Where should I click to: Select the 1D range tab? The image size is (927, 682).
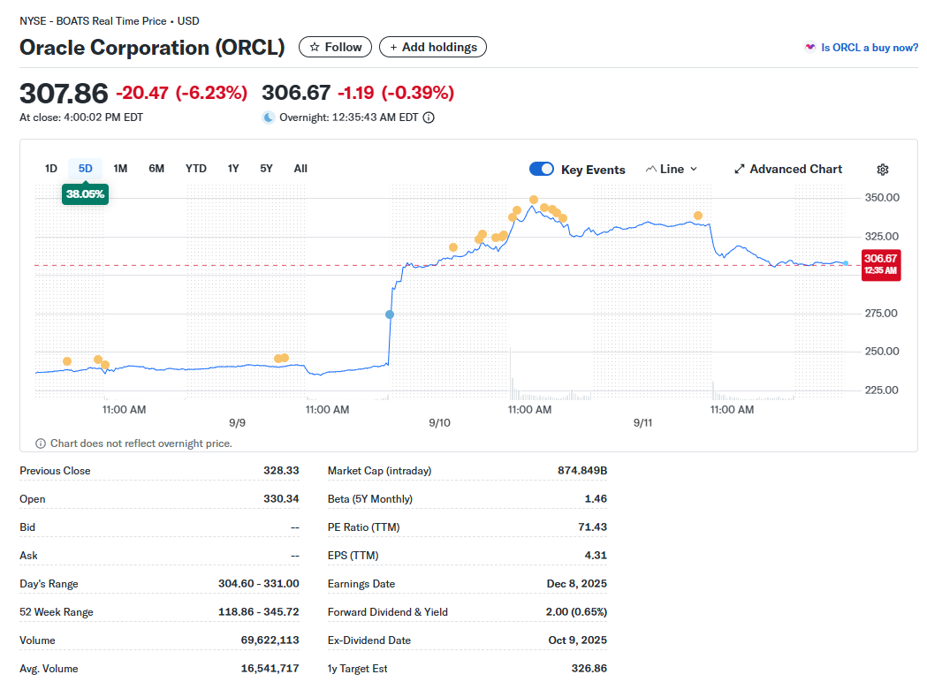point(51,169)
